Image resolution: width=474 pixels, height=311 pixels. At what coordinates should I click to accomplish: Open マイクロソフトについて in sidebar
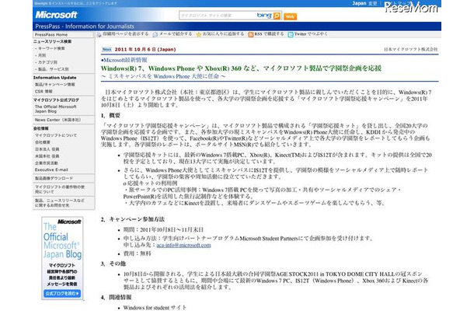[x=56, y=135]
